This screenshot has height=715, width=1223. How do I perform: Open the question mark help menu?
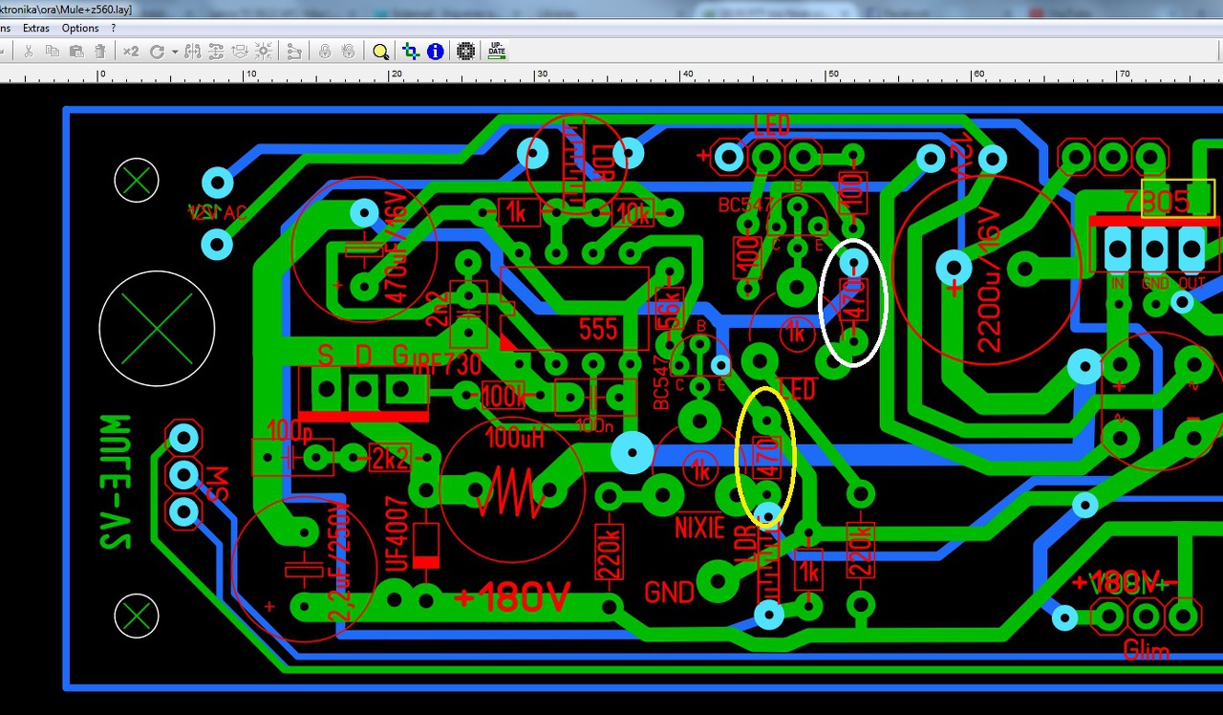pyautogui.click(x=114, y=28)
